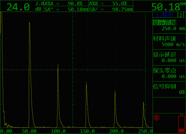Click the A%A amplitude readout
Image resolution: width=186 pixels, height=134 pixels.
pyautogui.click(x=66, y=3)
